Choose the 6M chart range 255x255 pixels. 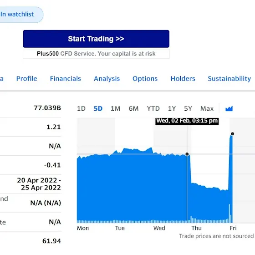[x=133, y=108]
